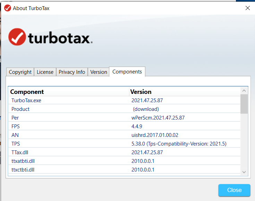Click the Version column header
Screen dimensions: 255x201
coord(185,92)
